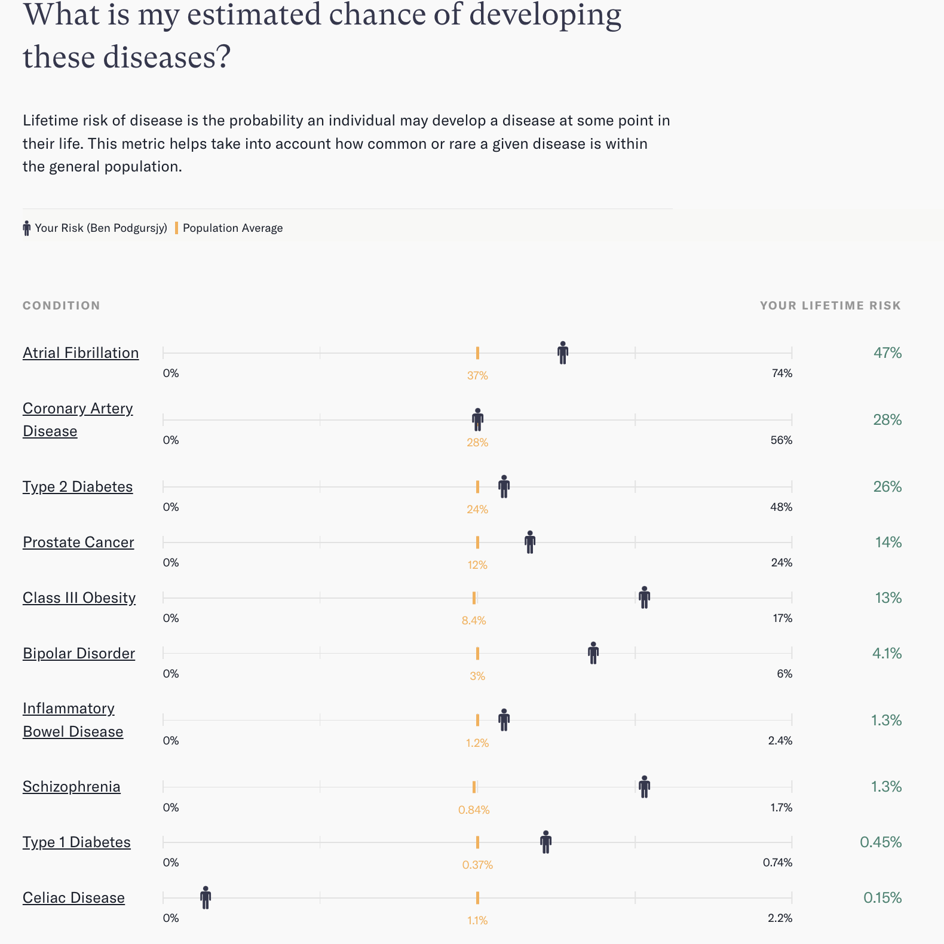
Task: Click the person icon on Type 1 Diabetes row
Action: click(545, 842)
